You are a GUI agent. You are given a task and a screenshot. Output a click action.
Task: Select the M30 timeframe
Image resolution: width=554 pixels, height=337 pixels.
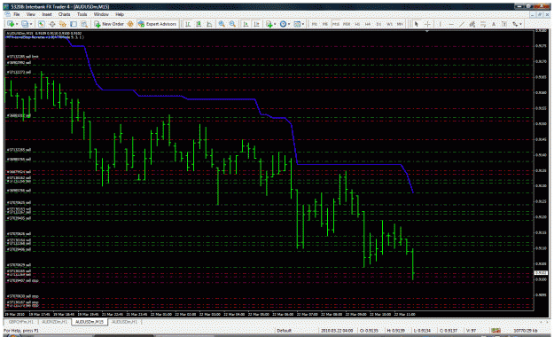point(347,24)
